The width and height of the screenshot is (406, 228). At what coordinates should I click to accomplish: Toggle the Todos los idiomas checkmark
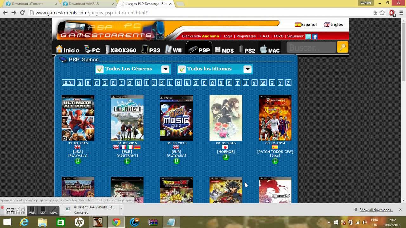(x=181, y=69)
